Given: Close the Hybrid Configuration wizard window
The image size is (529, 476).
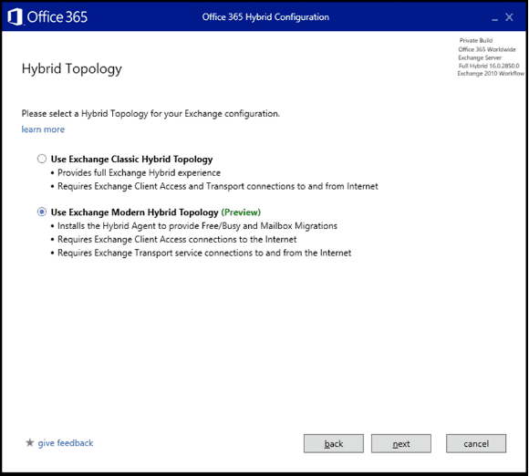Looking at the screenshot, I should 509,17.
